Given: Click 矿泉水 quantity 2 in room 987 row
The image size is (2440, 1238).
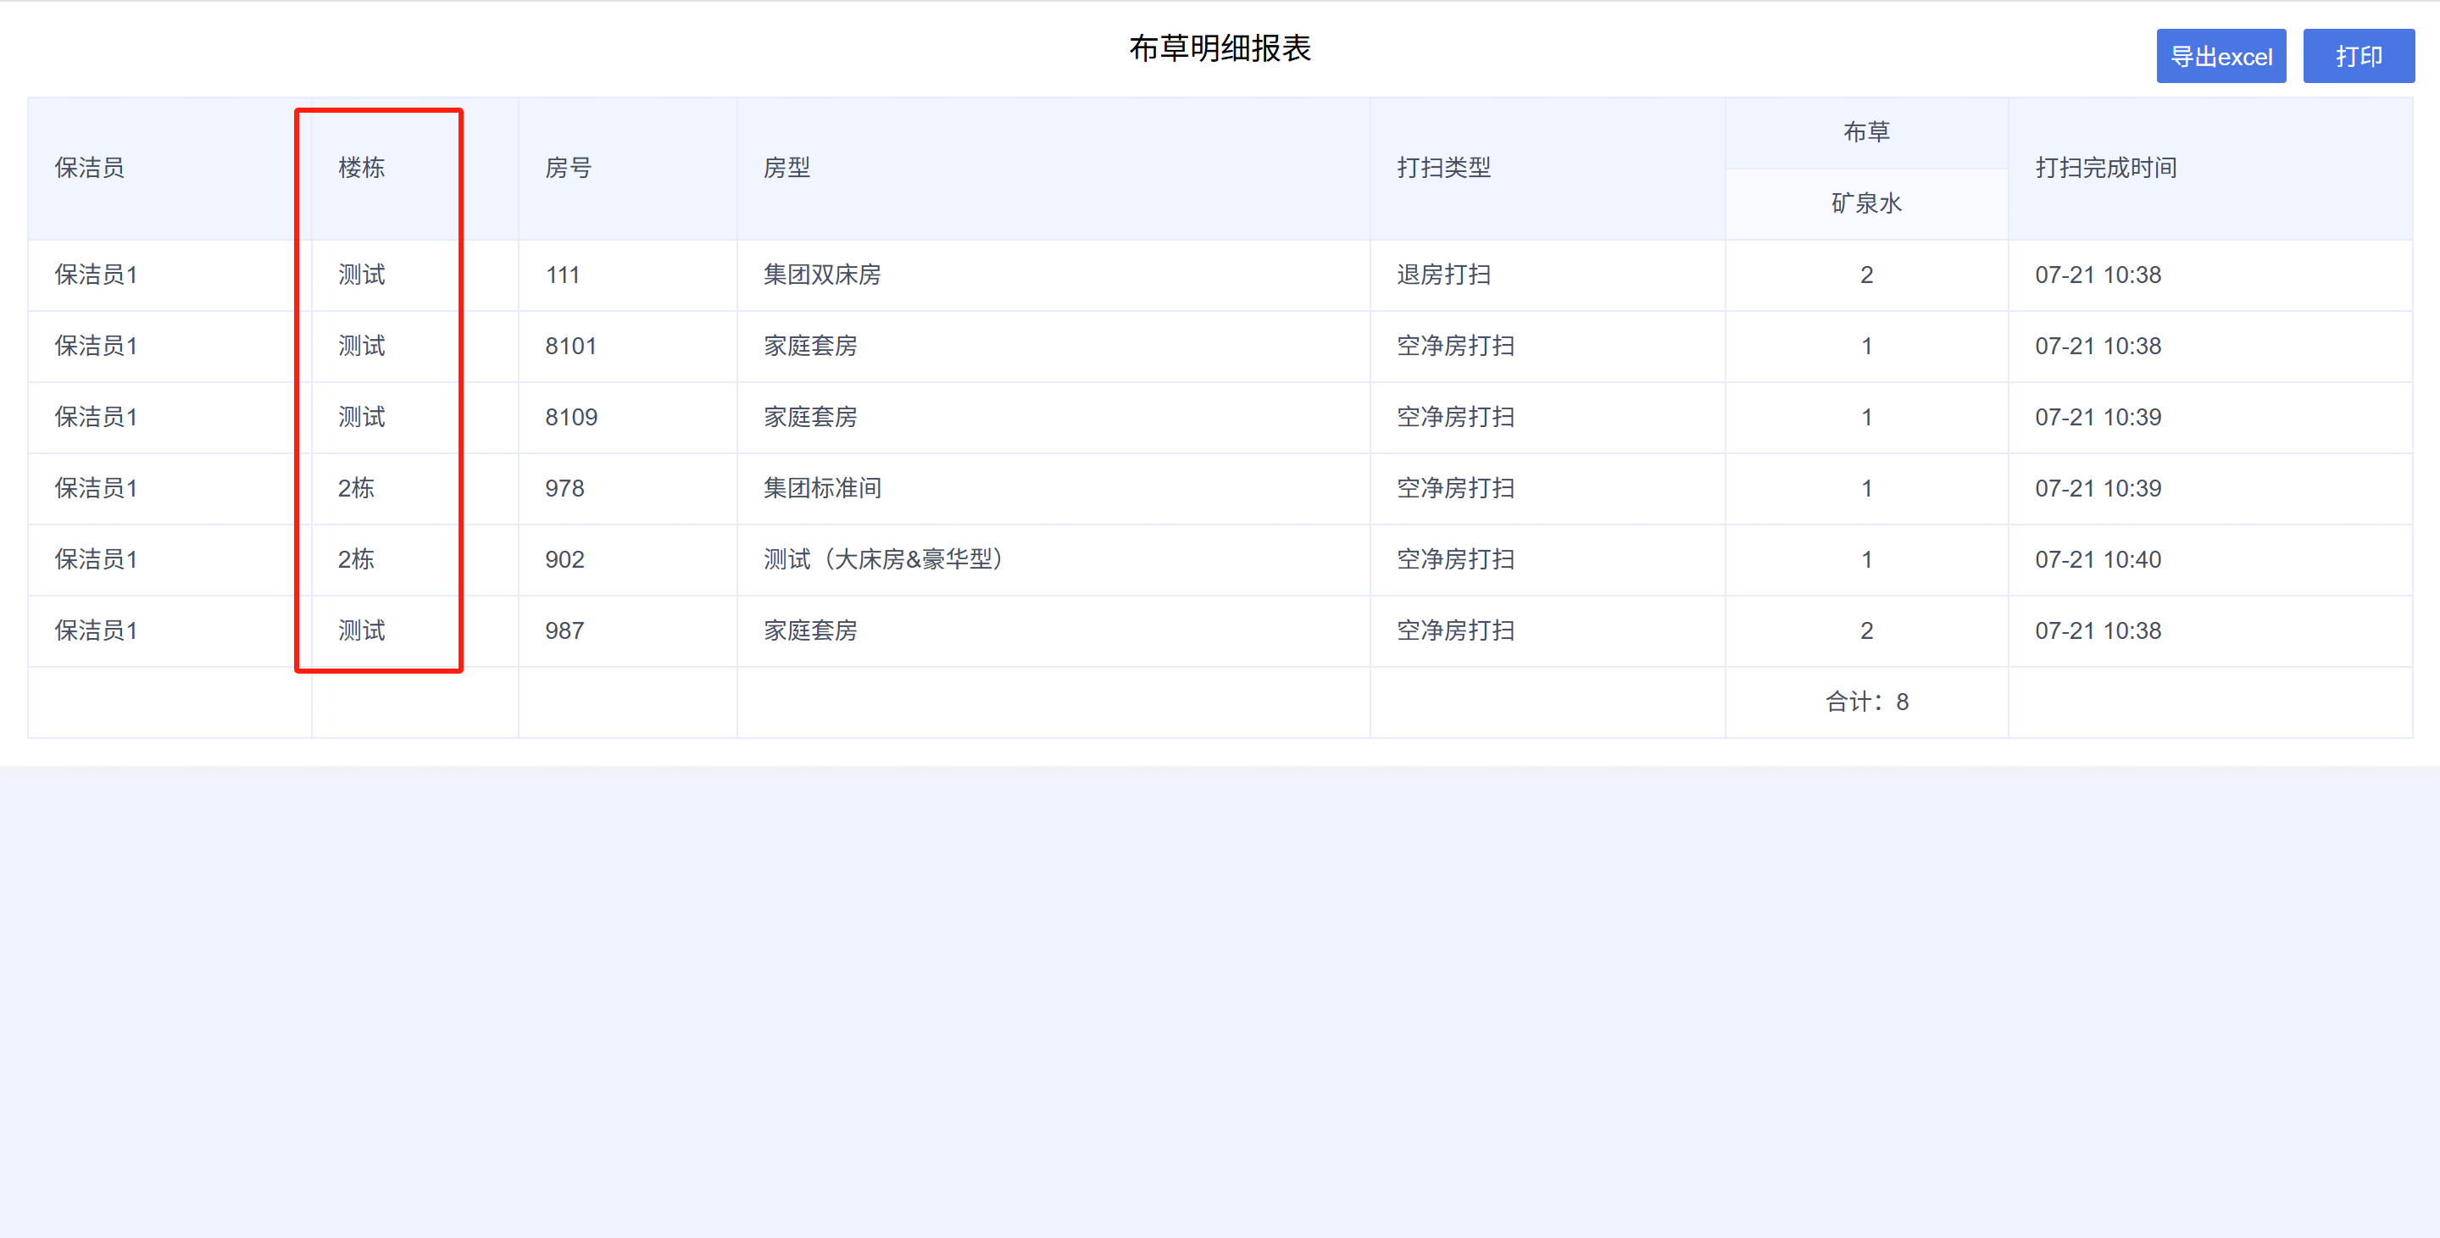Looking at the screenshot, I should (1866, 630).
